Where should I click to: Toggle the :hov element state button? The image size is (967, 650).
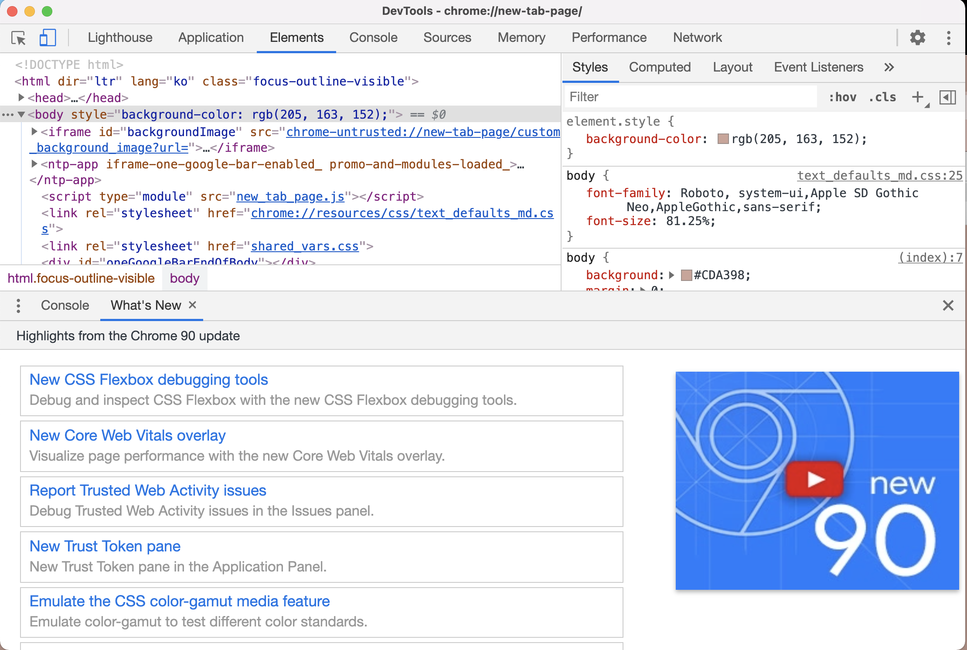842,97
